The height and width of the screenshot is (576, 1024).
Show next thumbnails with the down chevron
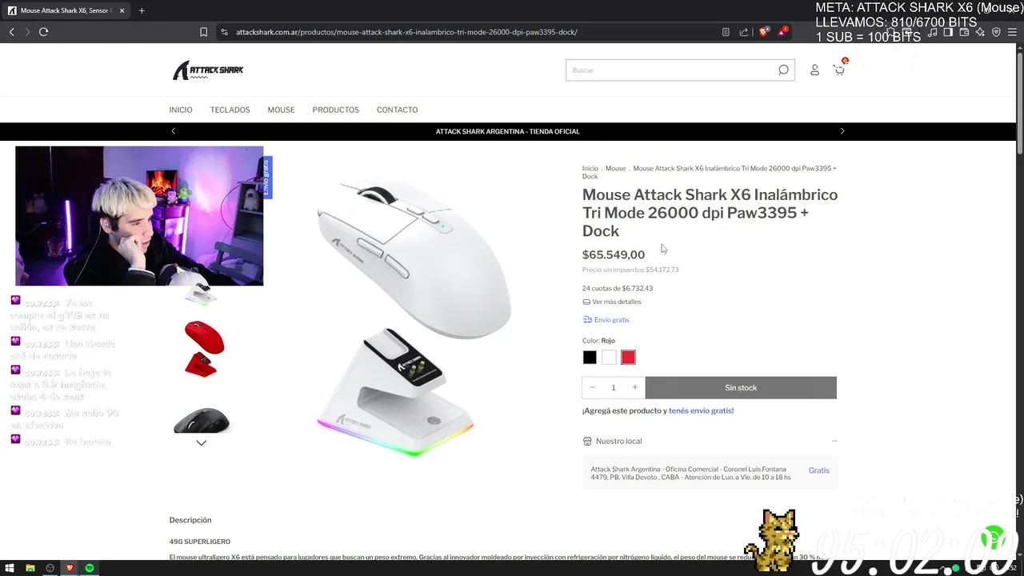[x=202, y=442]
